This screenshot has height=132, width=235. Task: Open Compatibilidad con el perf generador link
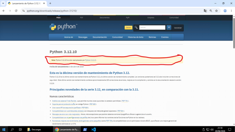tap(70, 118)
